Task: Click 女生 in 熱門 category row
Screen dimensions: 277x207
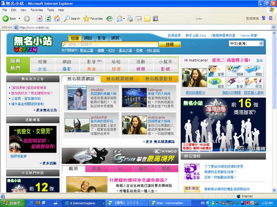Action: (x=42, y=69)
